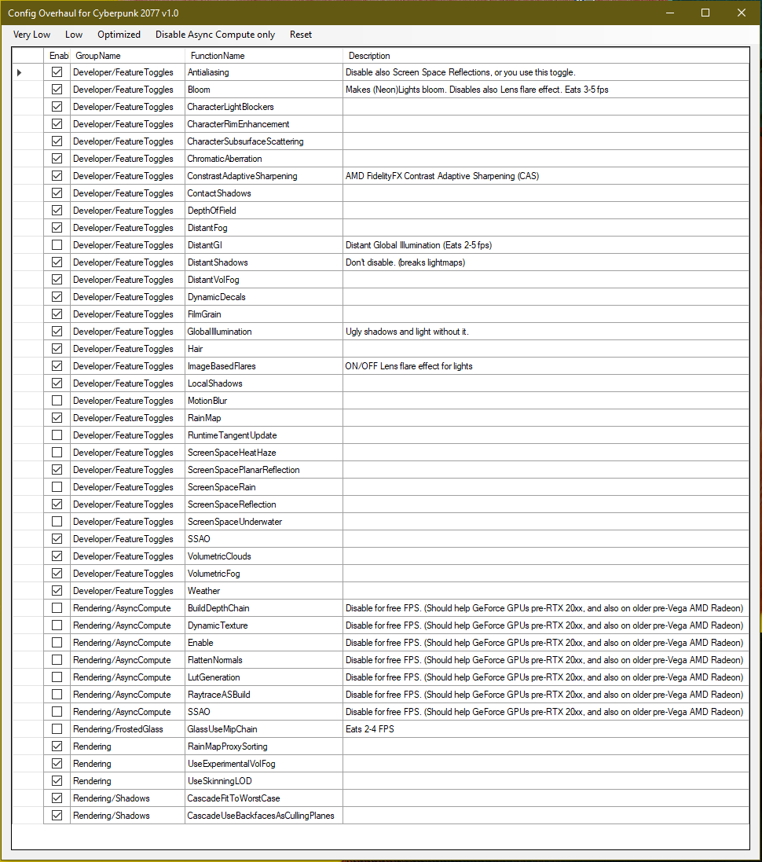Image resolution: width=762 pixels, height=862 pixels.
Task: Toggle the VolumetricFog checkbox
Action: click(57, 573)
